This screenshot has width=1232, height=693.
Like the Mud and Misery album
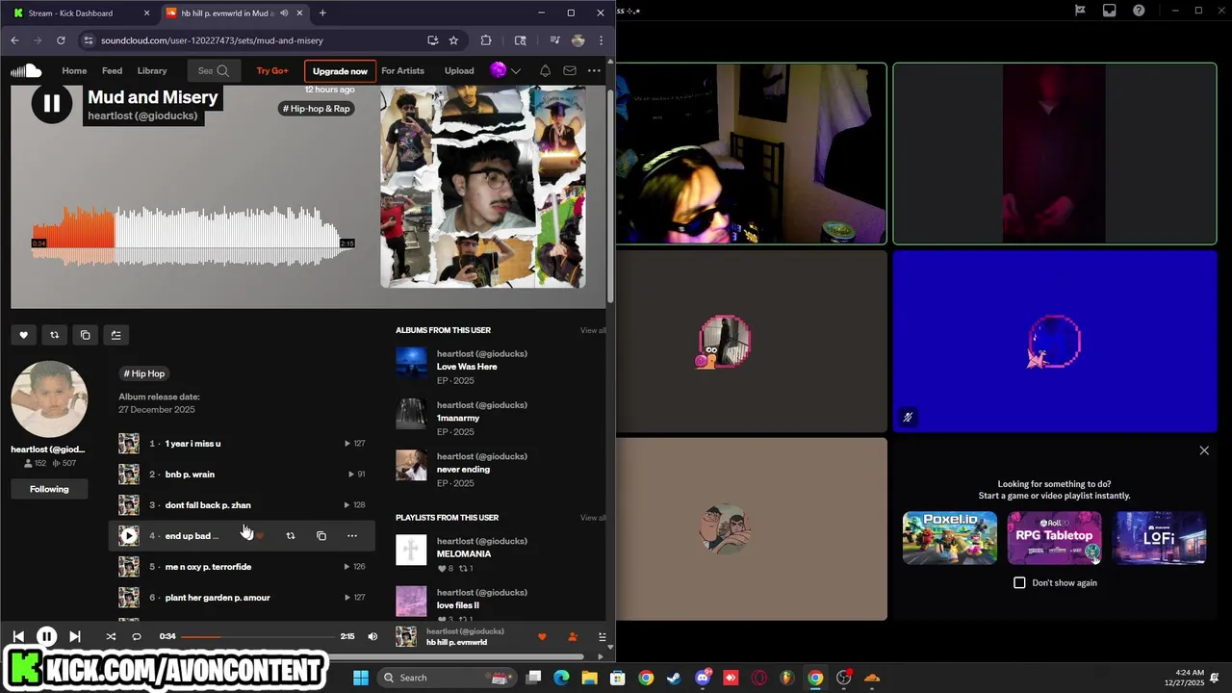[x=23, y=335]
